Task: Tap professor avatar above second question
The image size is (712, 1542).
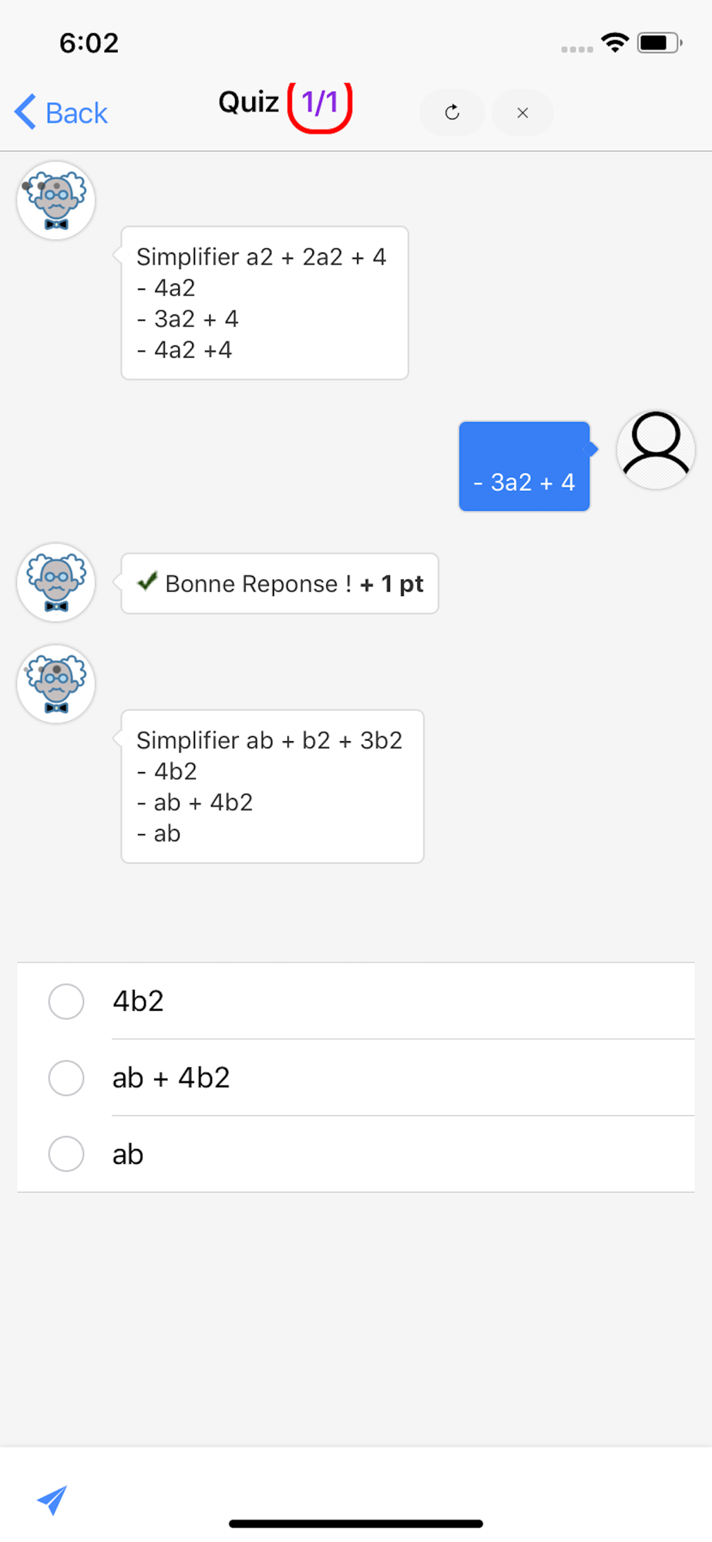Action: coord(56,684)
